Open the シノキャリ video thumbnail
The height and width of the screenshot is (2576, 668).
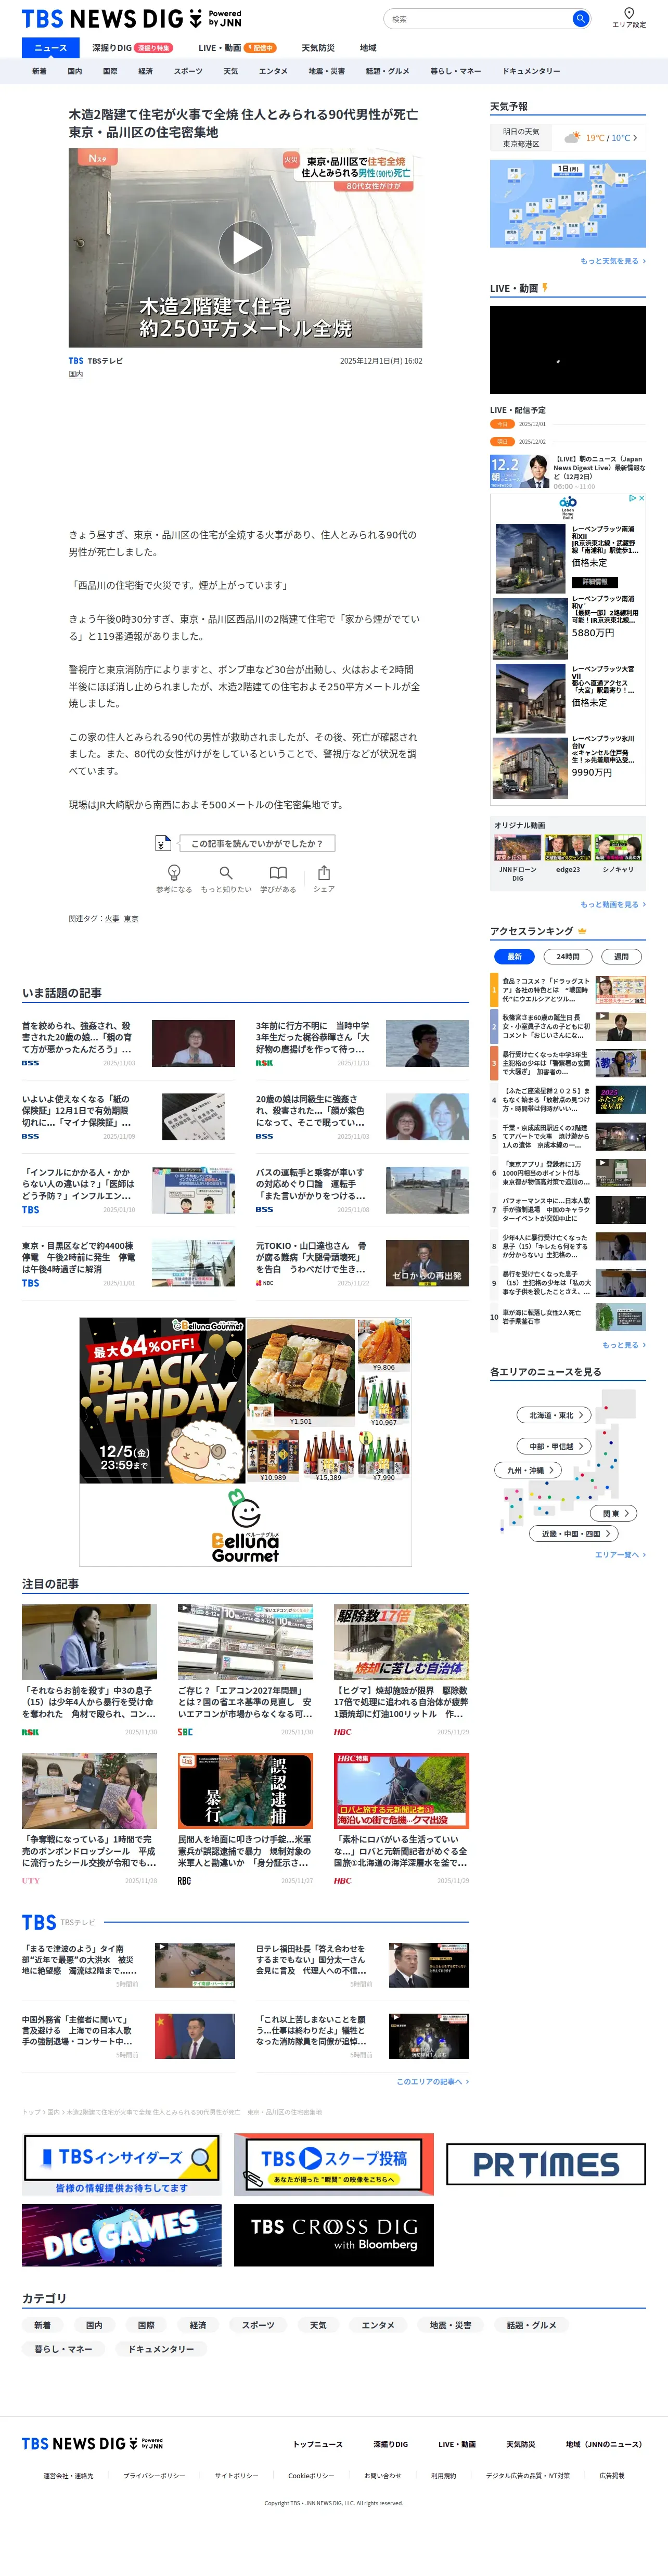618,848
